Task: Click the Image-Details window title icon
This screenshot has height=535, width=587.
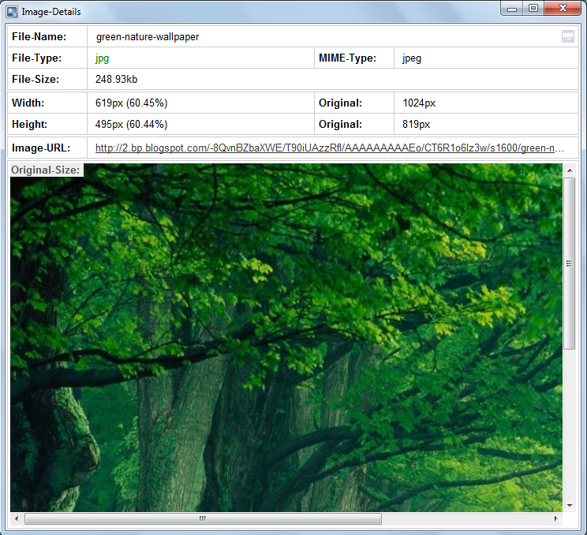Action: (x=13, y=12)
